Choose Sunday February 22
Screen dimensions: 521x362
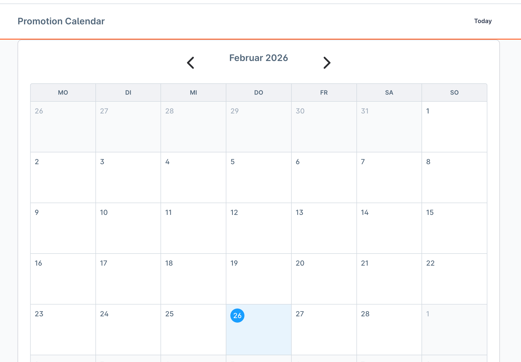[x=454, y=279]
